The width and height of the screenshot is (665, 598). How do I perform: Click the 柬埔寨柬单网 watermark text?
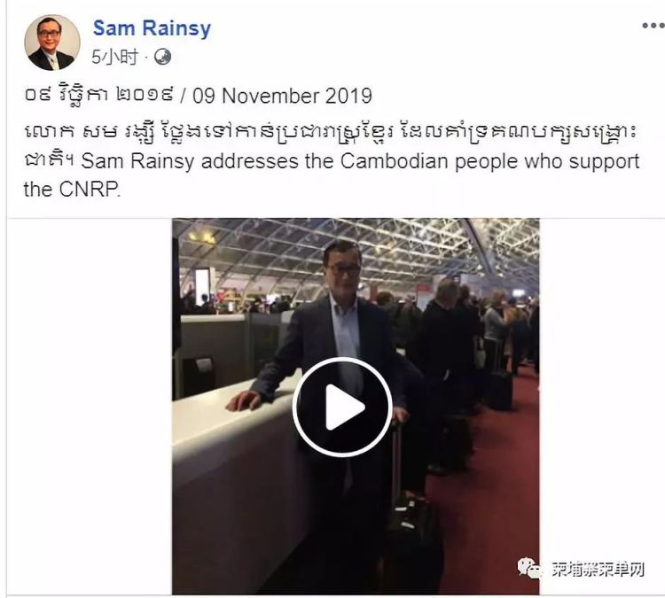click(598, 569)
